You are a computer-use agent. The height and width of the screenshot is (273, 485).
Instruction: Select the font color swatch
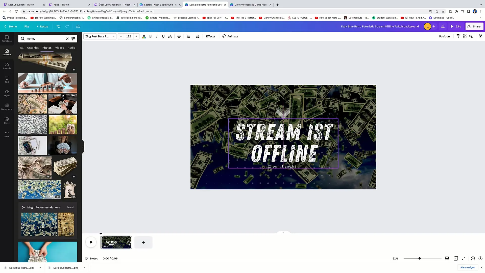point(144,36)
